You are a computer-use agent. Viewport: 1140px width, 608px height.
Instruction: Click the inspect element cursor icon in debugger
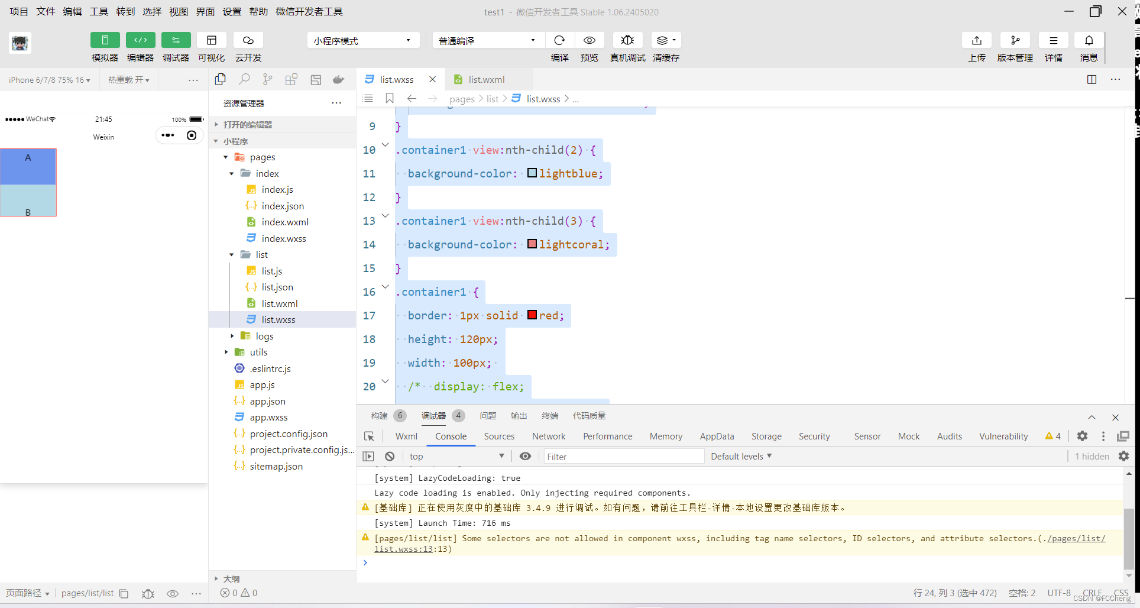(369, 436)
